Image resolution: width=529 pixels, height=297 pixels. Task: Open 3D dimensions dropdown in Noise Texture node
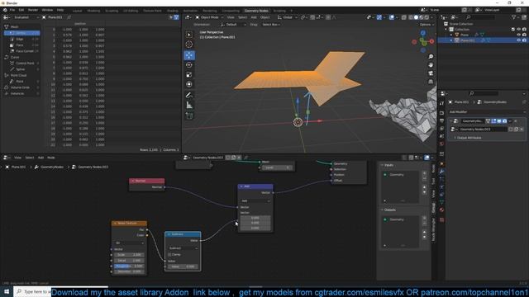pyautogui.click(x=129, y=243)
